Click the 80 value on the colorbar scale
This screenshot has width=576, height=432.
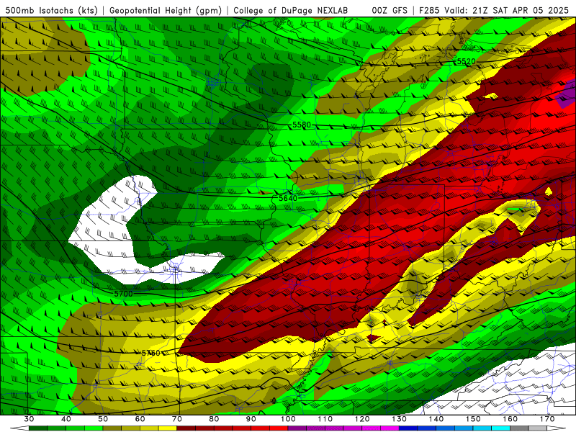pos(214,419)
